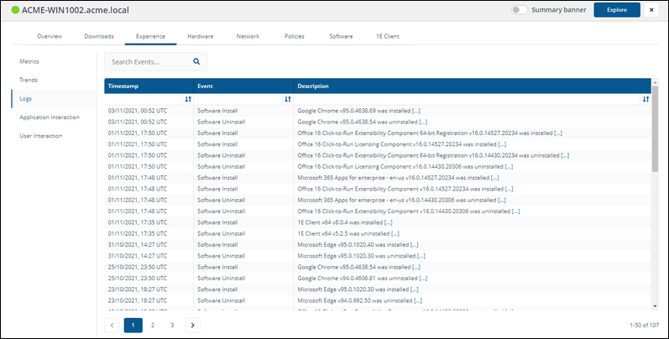Go to previous page arrow

[112, 325]
